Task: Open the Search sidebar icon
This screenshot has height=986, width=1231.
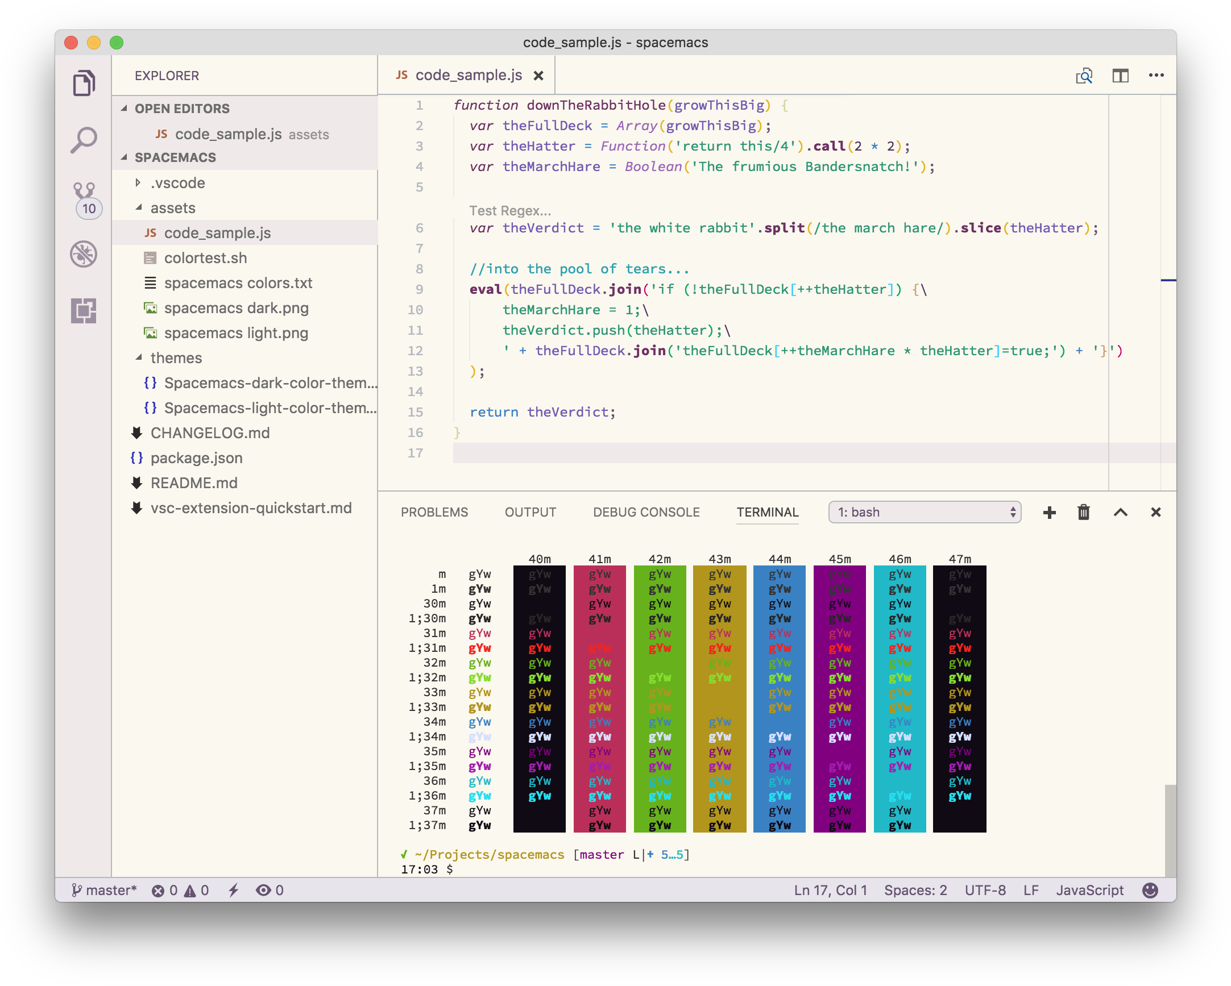Action: 85,139
